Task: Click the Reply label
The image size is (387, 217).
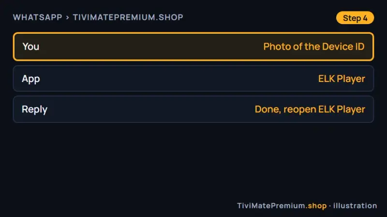Action: [x=34, y=110]
